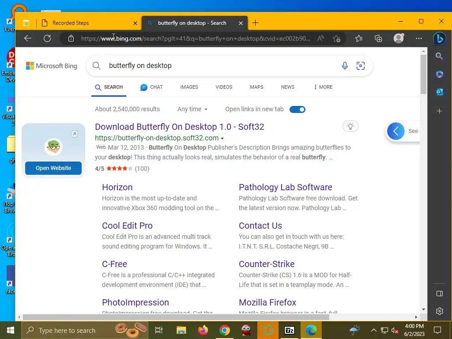Image resolution: width=452 pixels, height=339 pixels.
Task: Open the Any time filter dropdown
Action: [192, 109]
